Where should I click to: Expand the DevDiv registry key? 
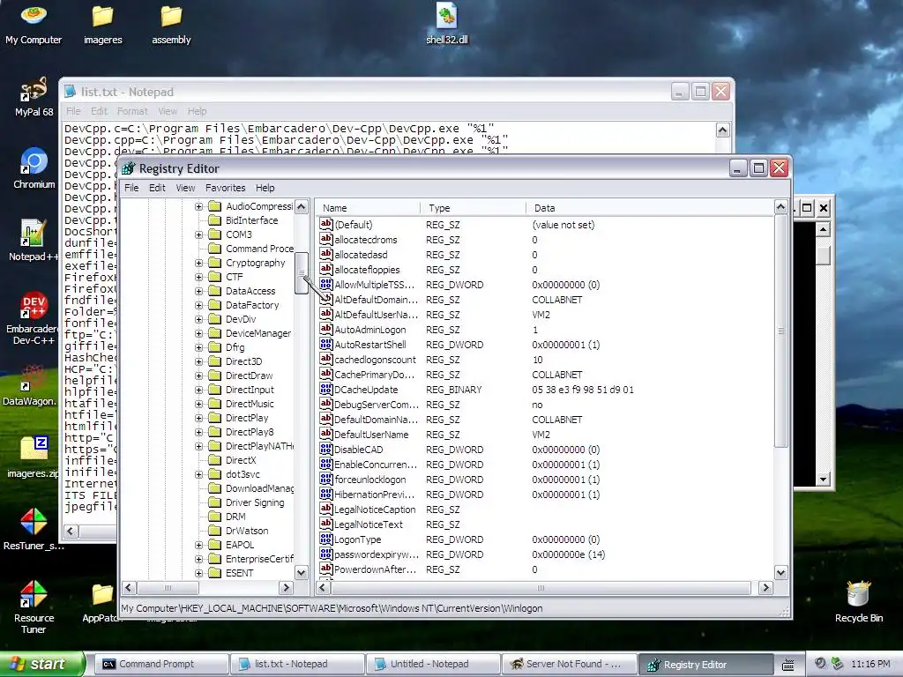(198, 319)
